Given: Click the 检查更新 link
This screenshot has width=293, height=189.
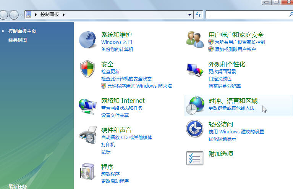Looking at the screenshot, I should point(110,71).
